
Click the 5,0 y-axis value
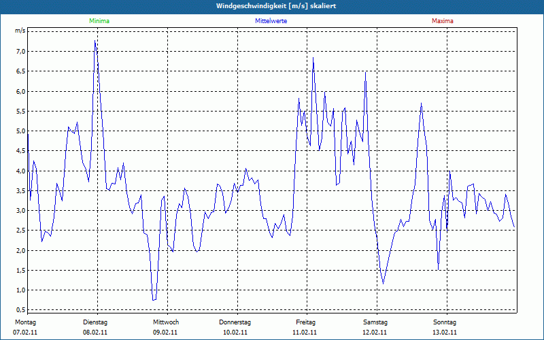[x=20, y=131]
